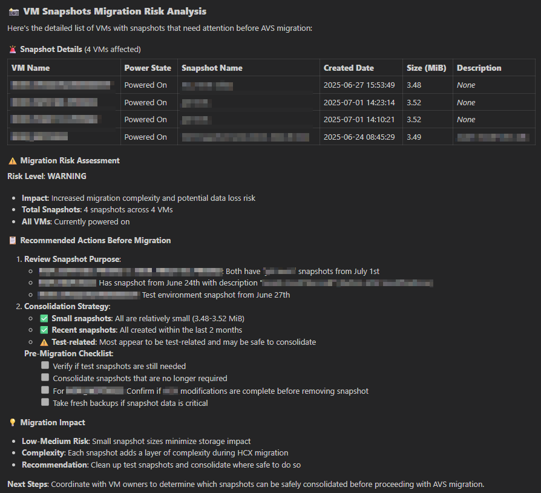Click 'Complexity' bullet about HCX migration

pyautogui.click(x=155, y=453)
